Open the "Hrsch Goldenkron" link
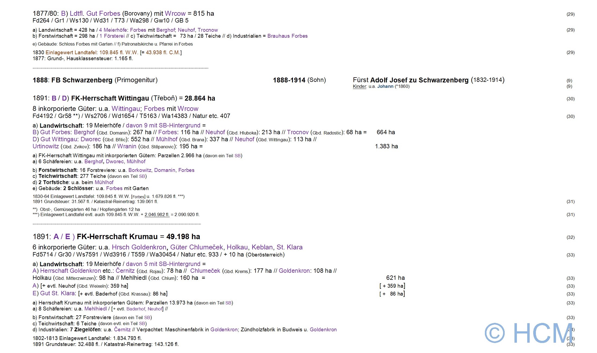The image size is (597, 353). 139,247
